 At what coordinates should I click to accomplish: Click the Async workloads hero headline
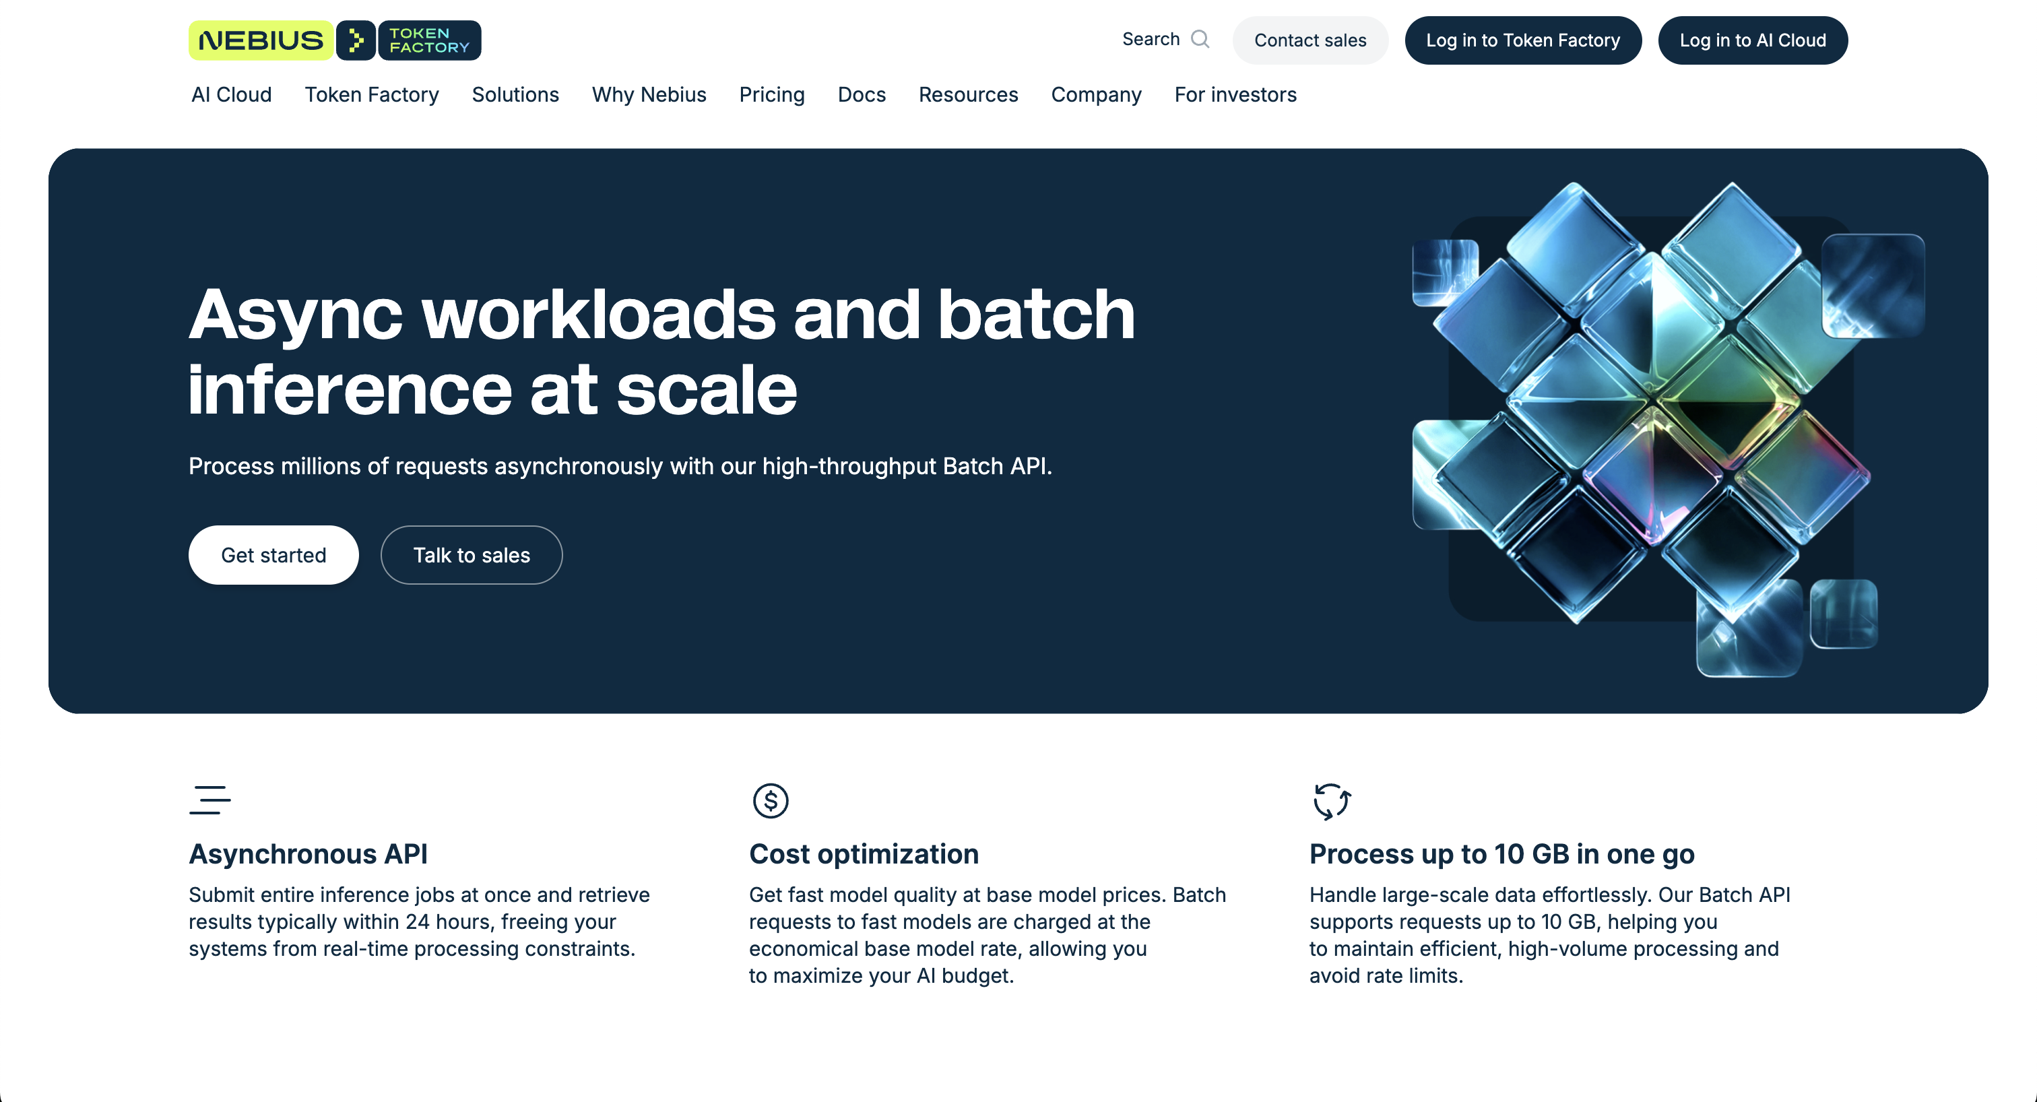pyautogui.click(x=661, y=352)
